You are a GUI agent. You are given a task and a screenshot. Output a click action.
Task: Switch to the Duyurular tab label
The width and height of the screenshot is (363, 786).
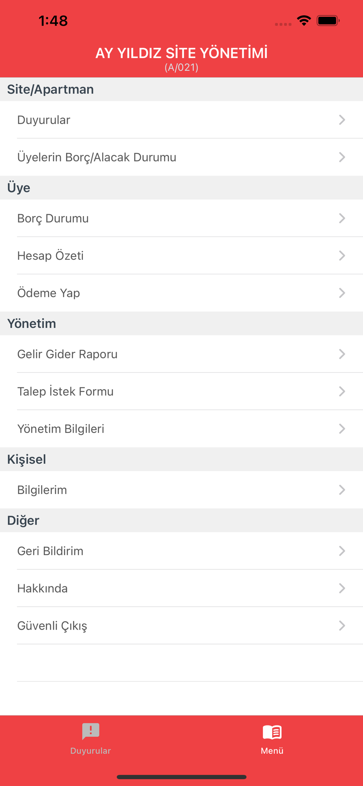tap(91, 751)
